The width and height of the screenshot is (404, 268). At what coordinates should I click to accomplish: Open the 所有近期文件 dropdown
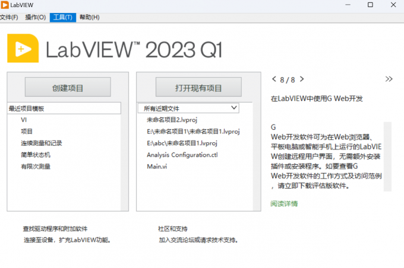(188, 109)
